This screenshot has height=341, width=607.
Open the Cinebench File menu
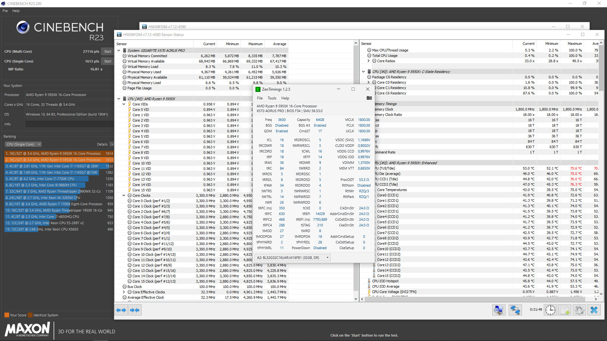(5, 11)
